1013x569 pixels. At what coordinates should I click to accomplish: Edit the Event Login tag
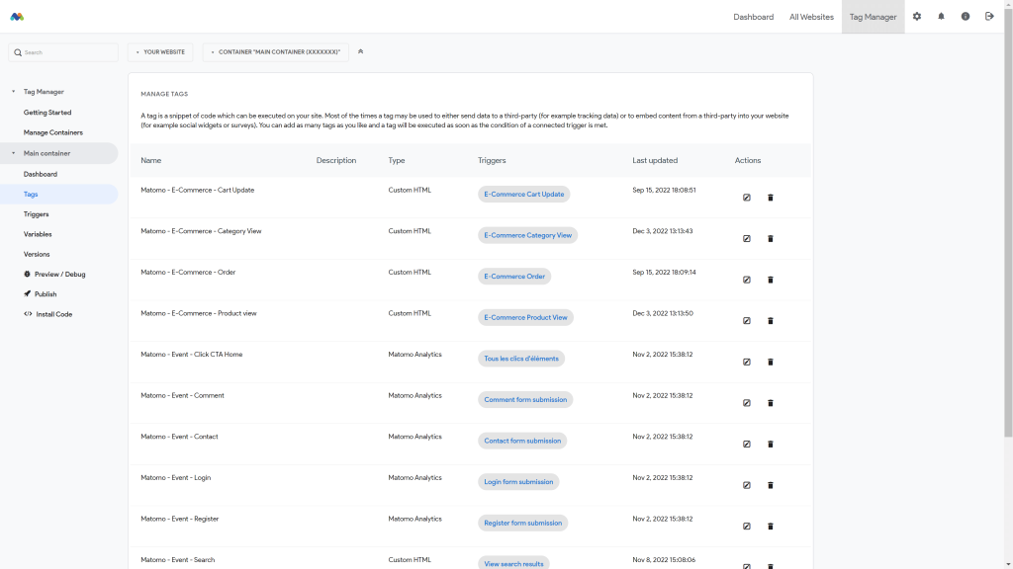[746, 485]
